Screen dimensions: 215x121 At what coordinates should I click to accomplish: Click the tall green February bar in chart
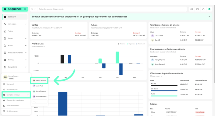click(117, 58)
